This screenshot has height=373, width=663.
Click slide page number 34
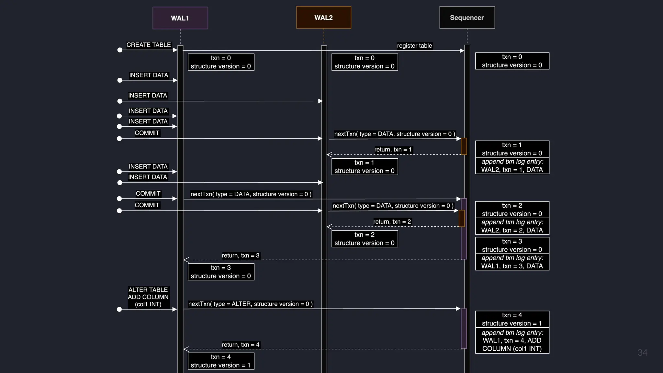tap(642, 353)
